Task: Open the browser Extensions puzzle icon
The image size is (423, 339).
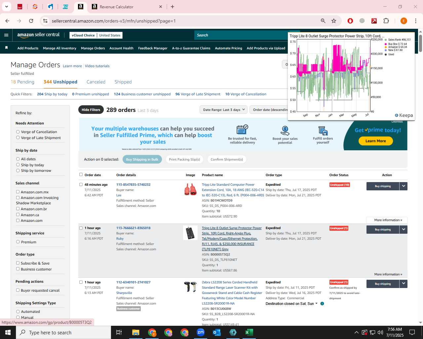Action: tap(386, 21)
